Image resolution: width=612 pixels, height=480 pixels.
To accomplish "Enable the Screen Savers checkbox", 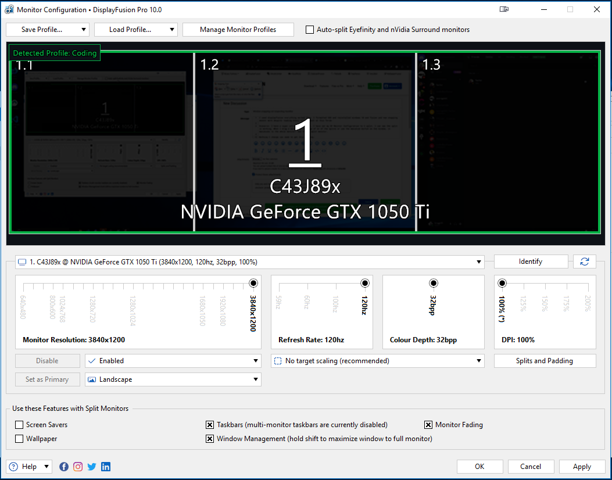I will pyautogui.click(x=20, y=425).
